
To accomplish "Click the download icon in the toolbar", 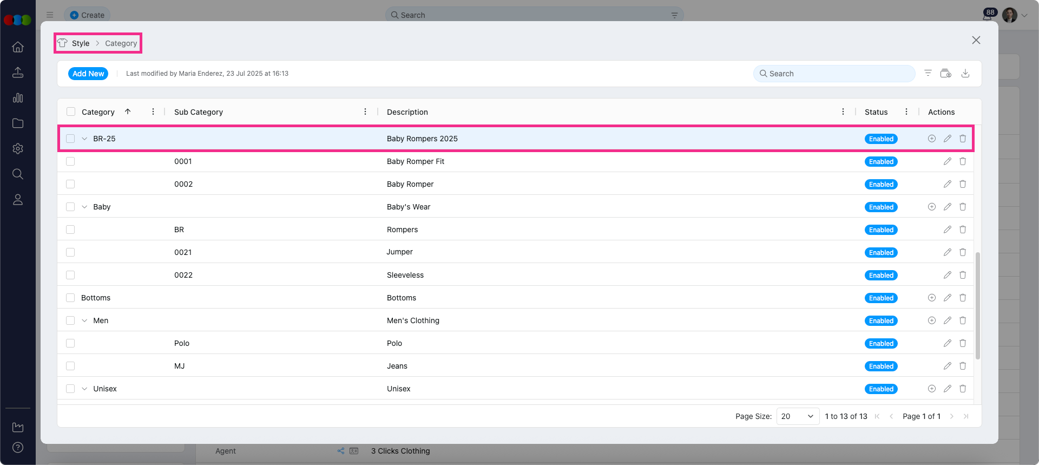I will click(x=965, y=74).
